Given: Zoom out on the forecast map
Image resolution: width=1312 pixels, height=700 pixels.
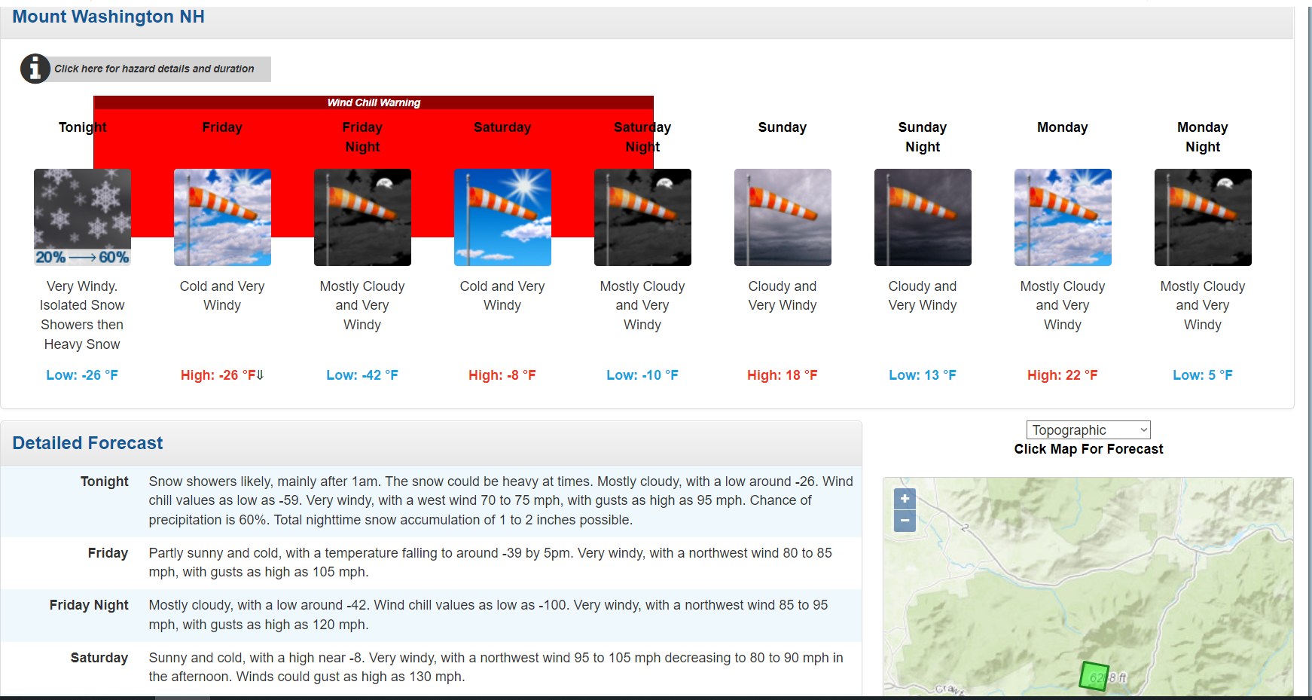Looking at the screenshot, I should click(x=905, y=521).
